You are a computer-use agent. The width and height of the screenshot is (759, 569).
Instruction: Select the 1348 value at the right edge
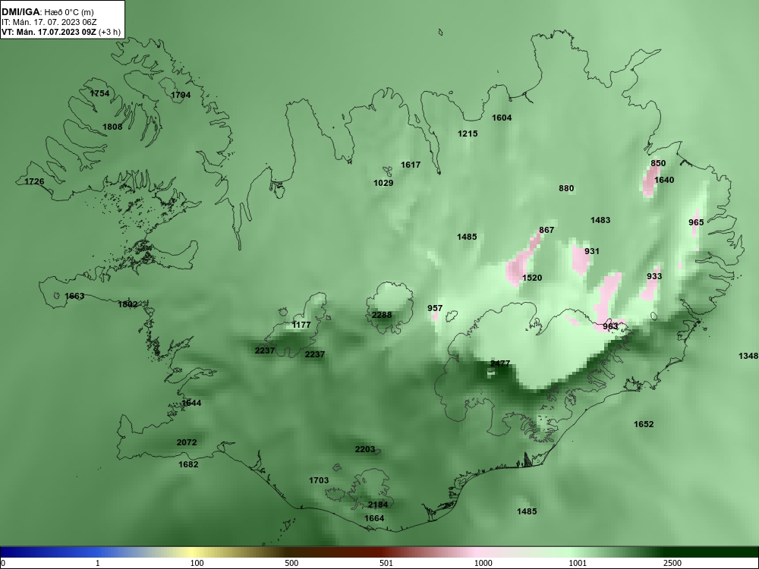point(748,356)
